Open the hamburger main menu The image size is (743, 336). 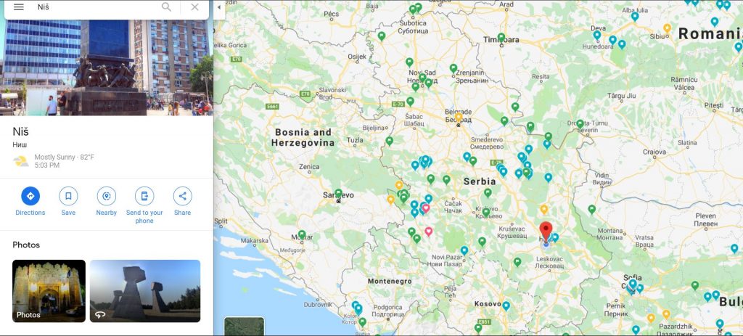(x=19, y=7)
